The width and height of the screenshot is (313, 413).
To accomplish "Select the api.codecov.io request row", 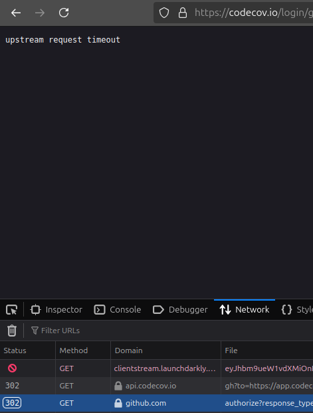I will 156,386.
